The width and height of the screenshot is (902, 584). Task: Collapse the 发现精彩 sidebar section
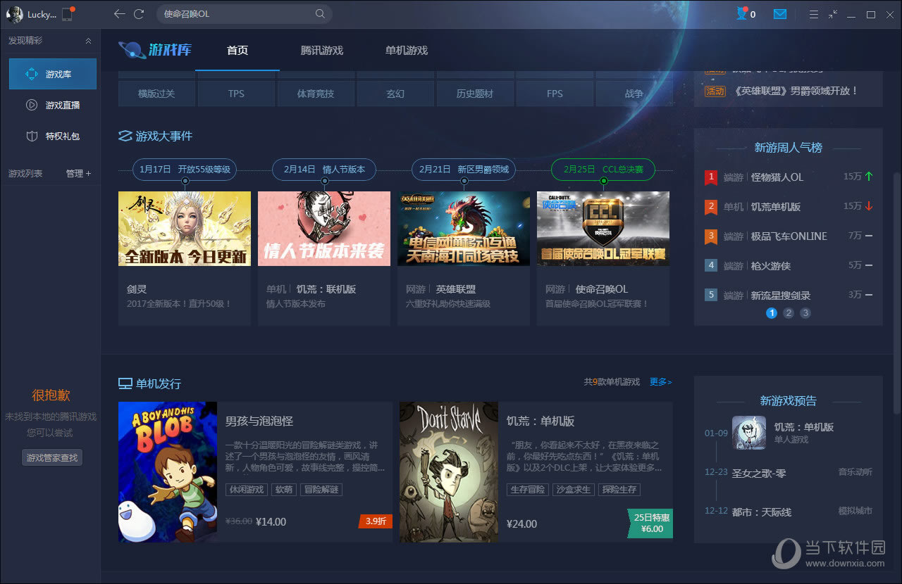point(88,41)
